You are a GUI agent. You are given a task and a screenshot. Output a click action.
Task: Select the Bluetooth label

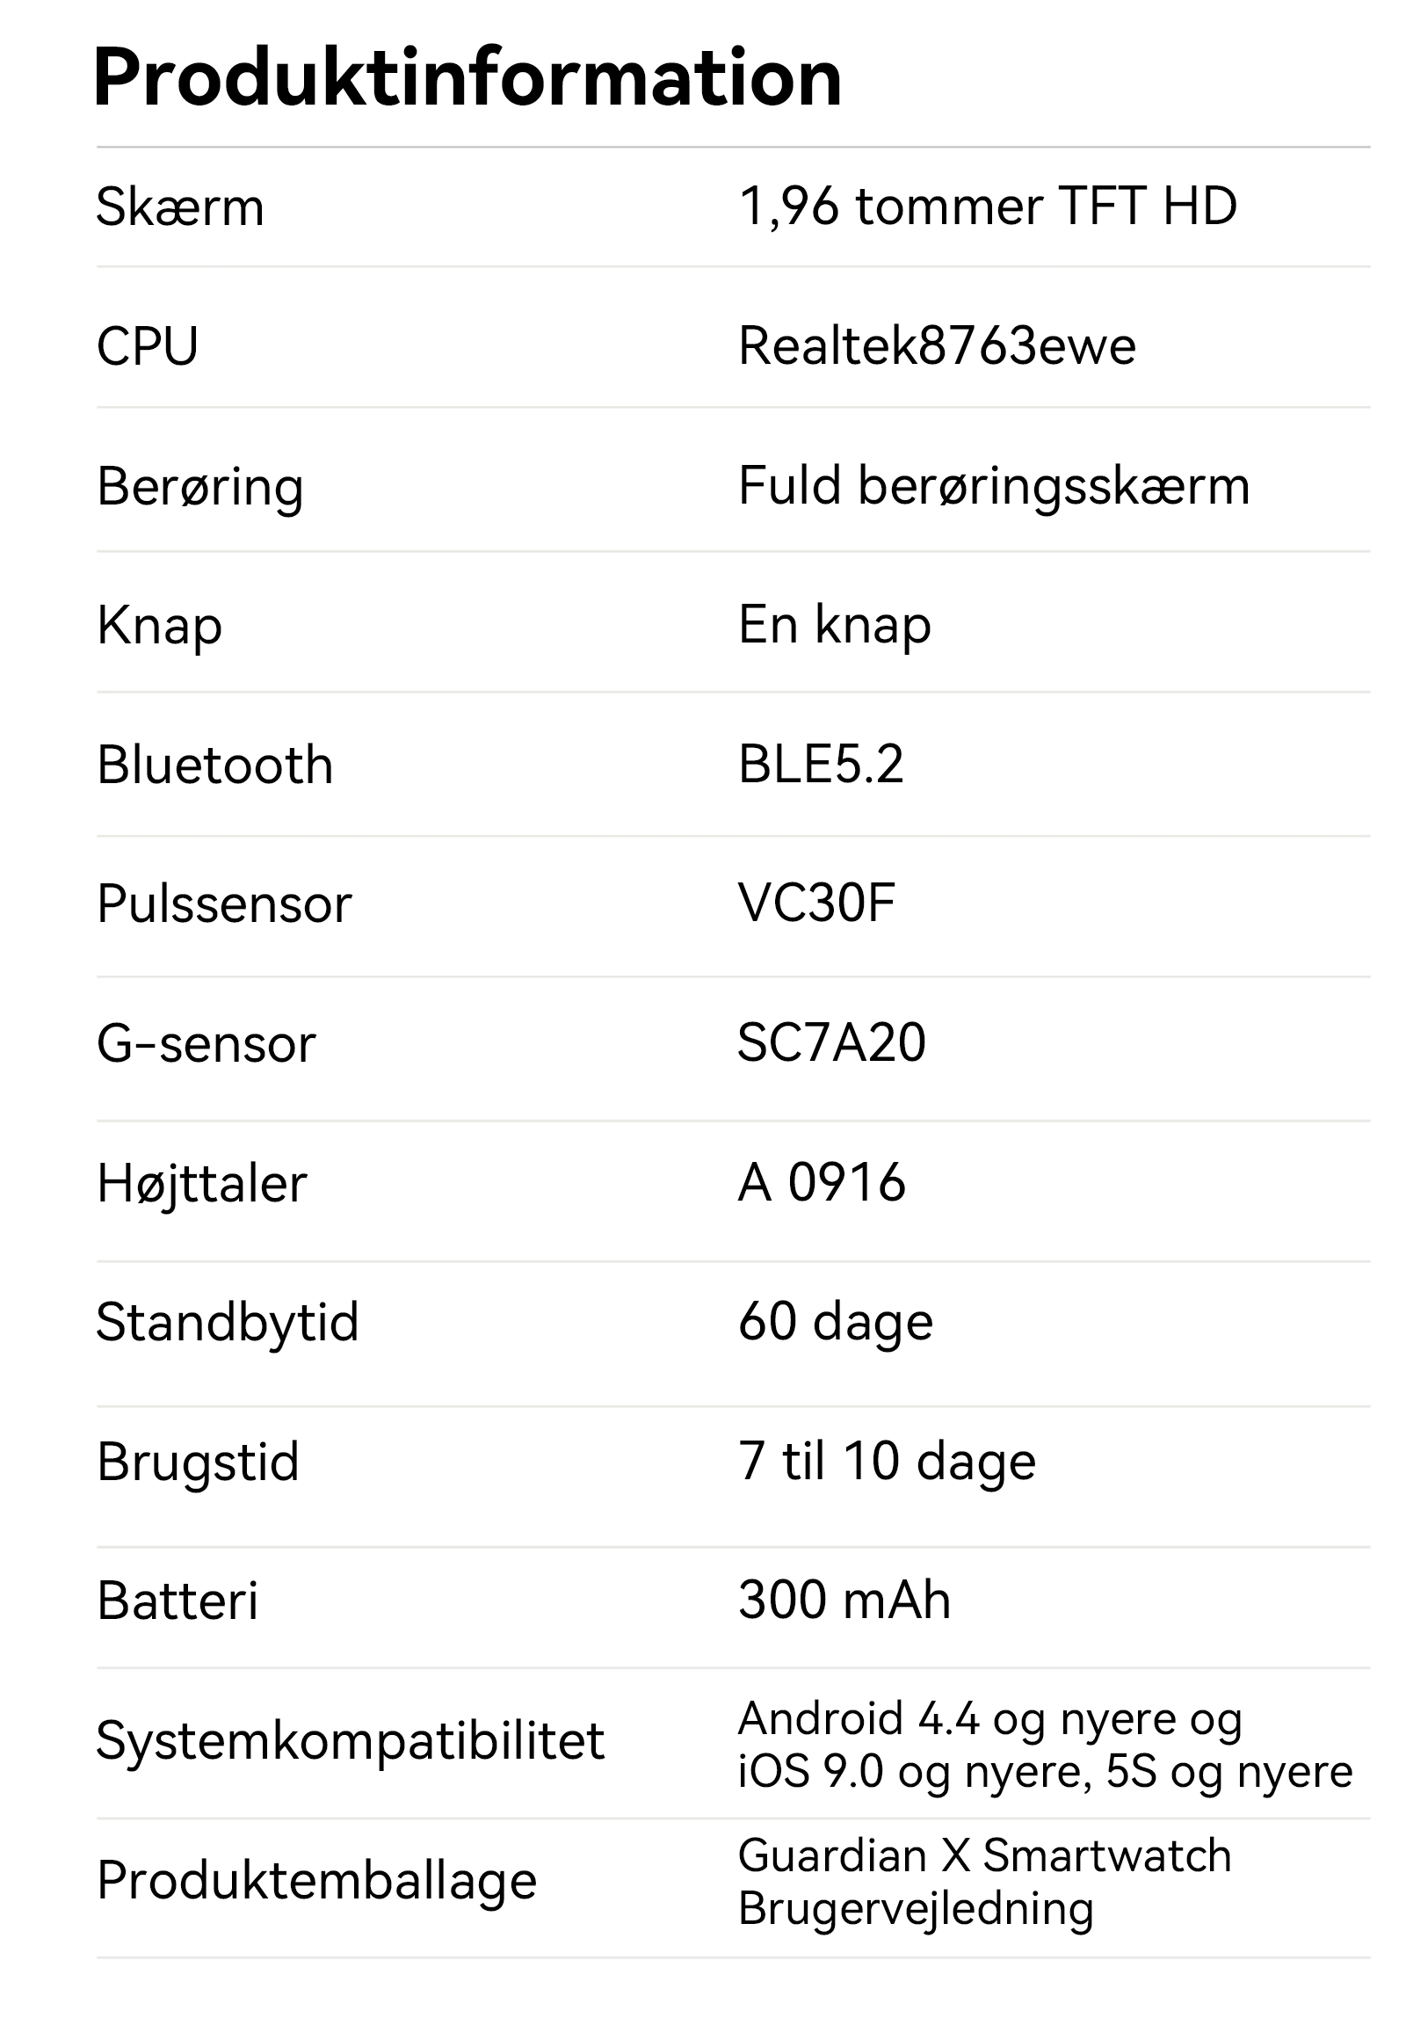coord(214,765)
